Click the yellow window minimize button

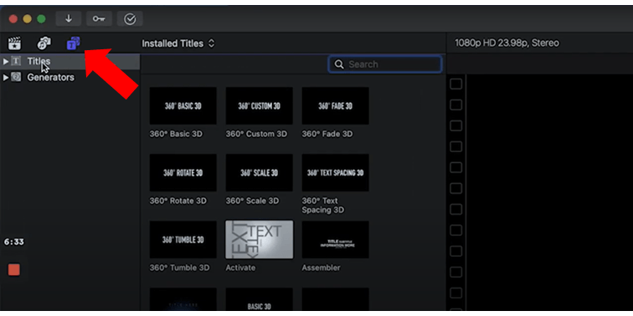coord(27,19)
